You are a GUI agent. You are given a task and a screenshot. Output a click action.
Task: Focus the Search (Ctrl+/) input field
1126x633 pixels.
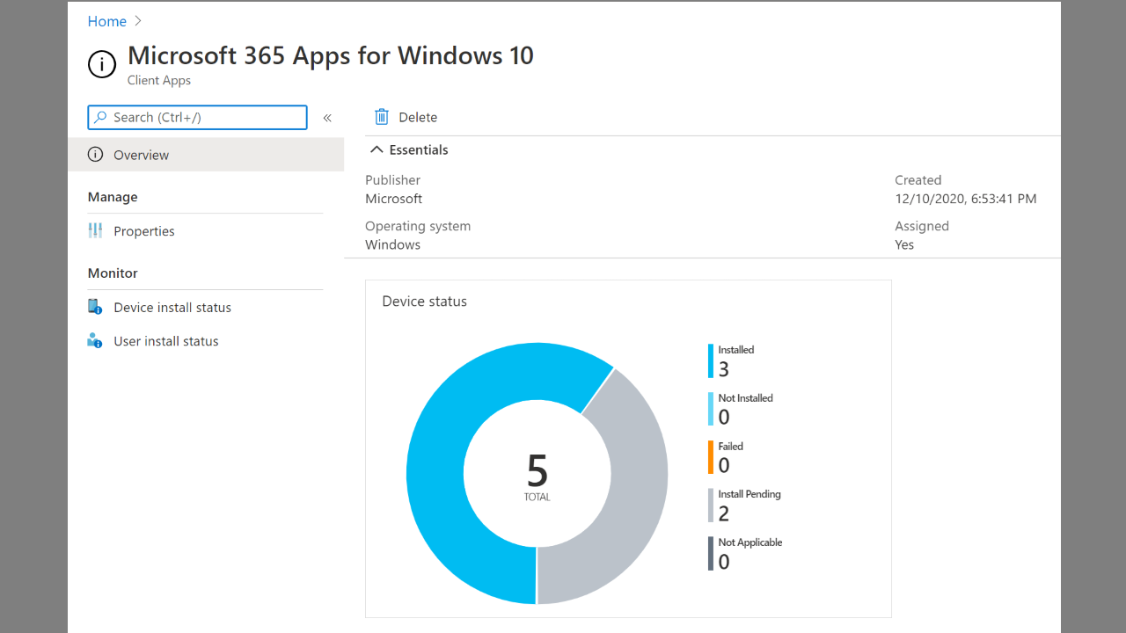pos(198,117)
